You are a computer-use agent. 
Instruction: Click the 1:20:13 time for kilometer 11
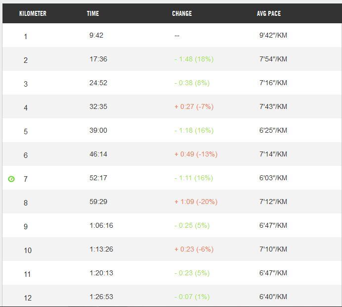click(101, 273)
